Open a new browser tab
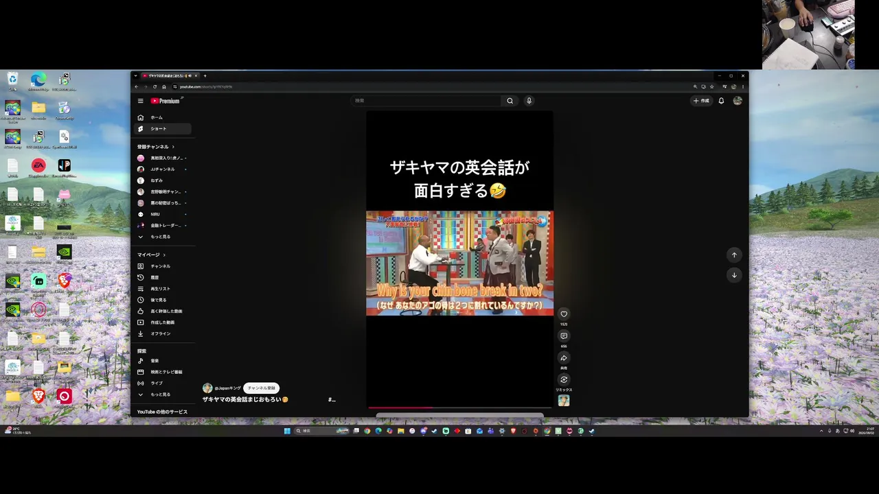Screen dimensions: 879x494 (x=205, y=75)
